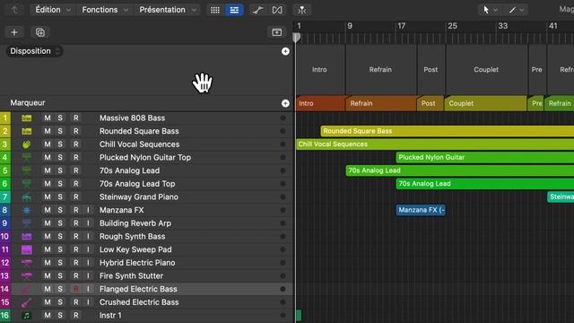Image resolution: width=574 pixels, height=323 pixels.
Task: Click the Hybrid Electric Piano track icon
Action: 26,263
